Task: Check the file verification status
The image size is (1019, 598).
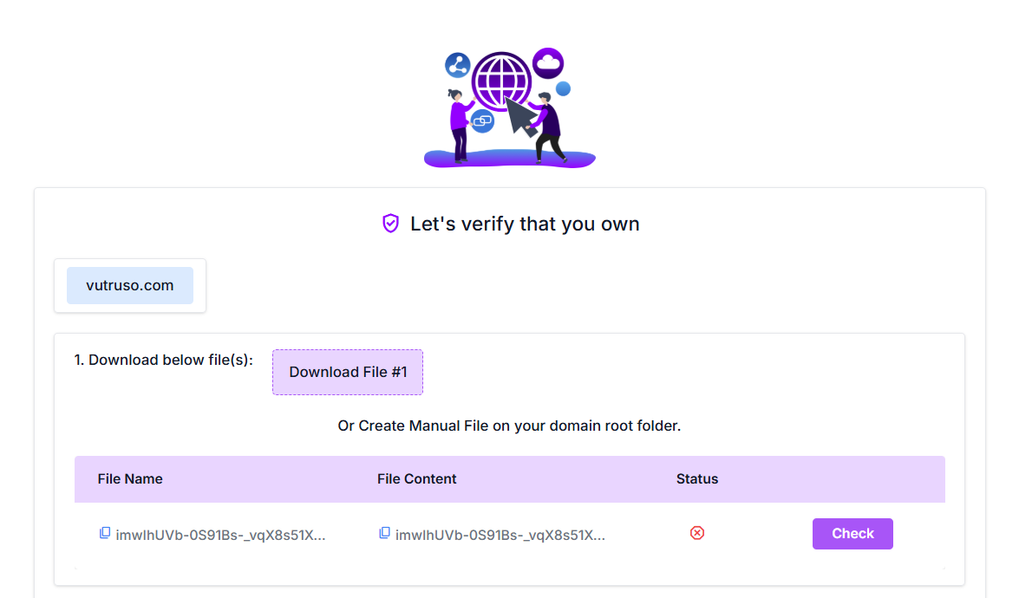Action: pyautogui.click(x=852, y=534)
